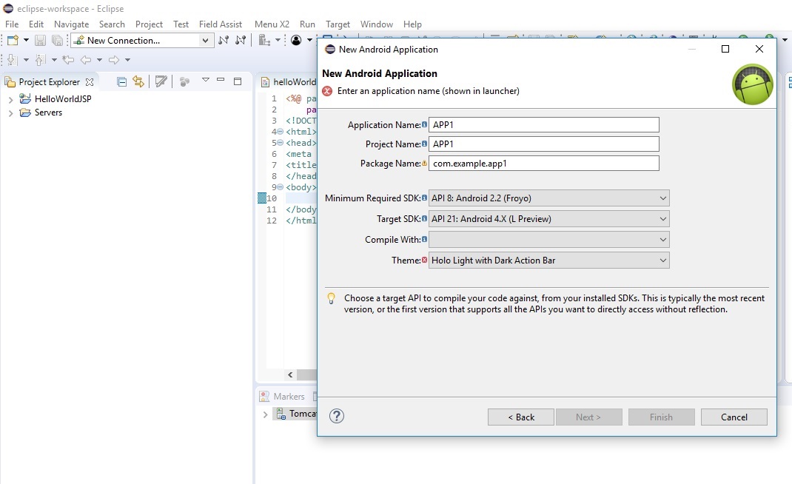Open the New wizard dropdown arrow
Screen dimensions: 792x484
(26, 40)
